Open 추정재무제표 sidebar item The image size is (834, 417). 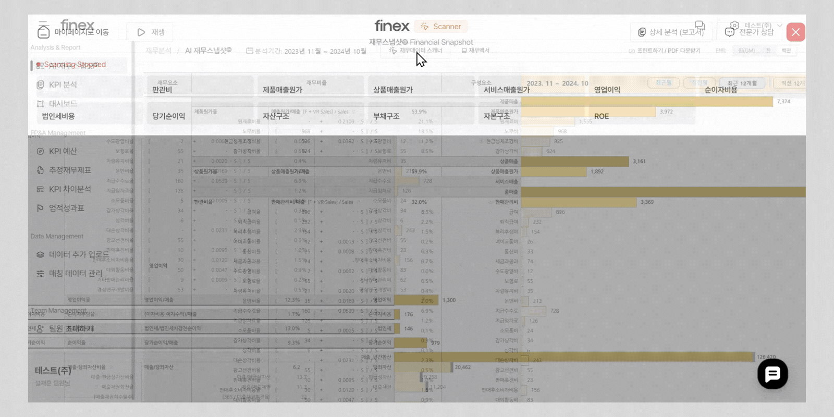click(69, 170)
